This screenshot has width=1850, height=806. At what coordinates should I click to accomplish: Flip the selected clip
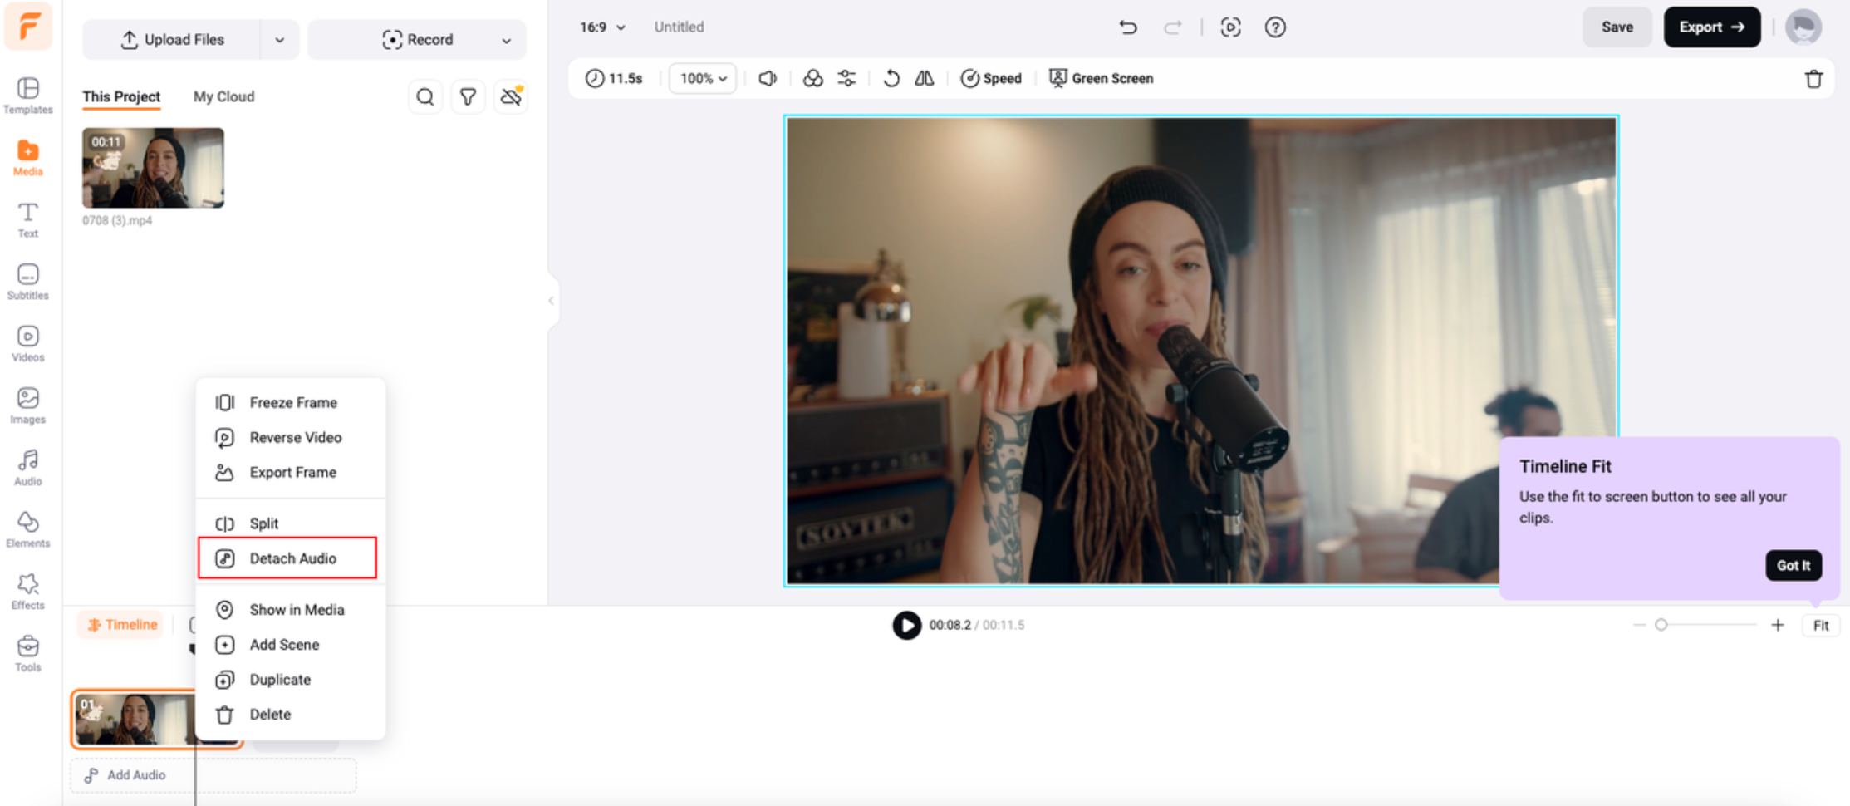click(x=925, y=78)
